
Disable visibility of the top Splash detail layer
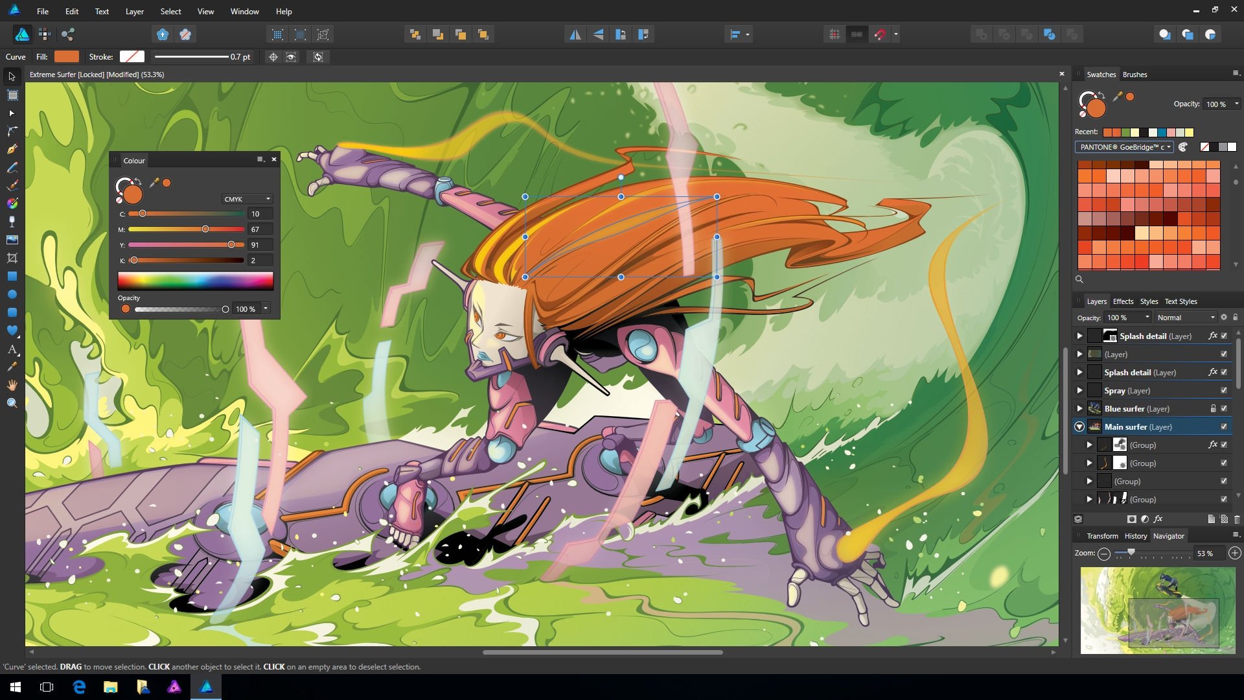1224,336
